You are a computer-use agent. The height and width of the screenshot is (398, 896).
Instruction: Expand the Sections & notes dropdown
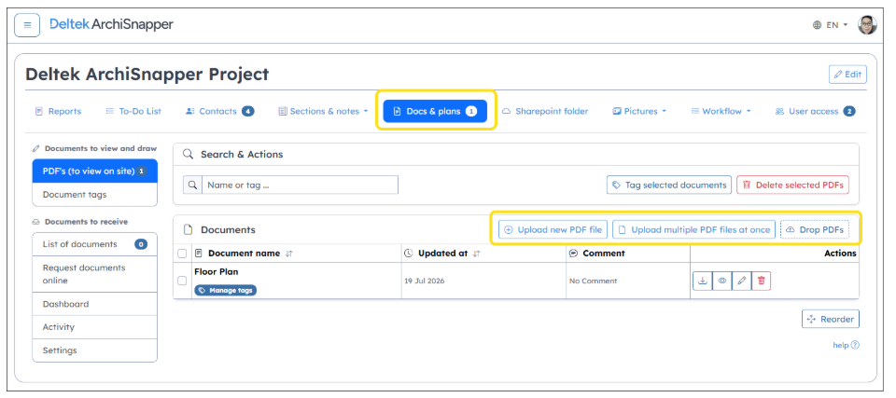pos(324,111)
